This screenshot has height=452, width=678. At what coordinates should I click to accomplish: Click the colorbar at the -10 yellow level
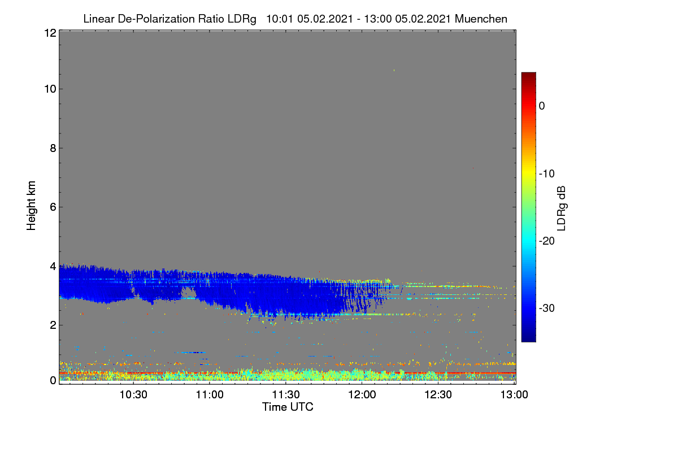(x=528, y=173)
